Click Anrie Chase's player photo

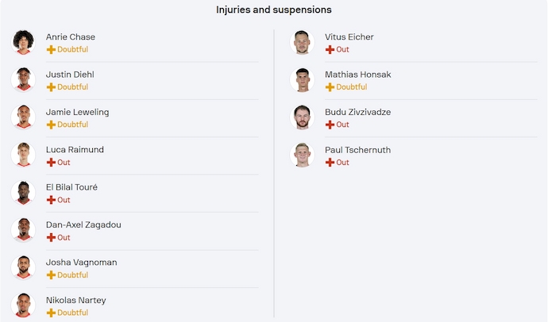point(24,43)
